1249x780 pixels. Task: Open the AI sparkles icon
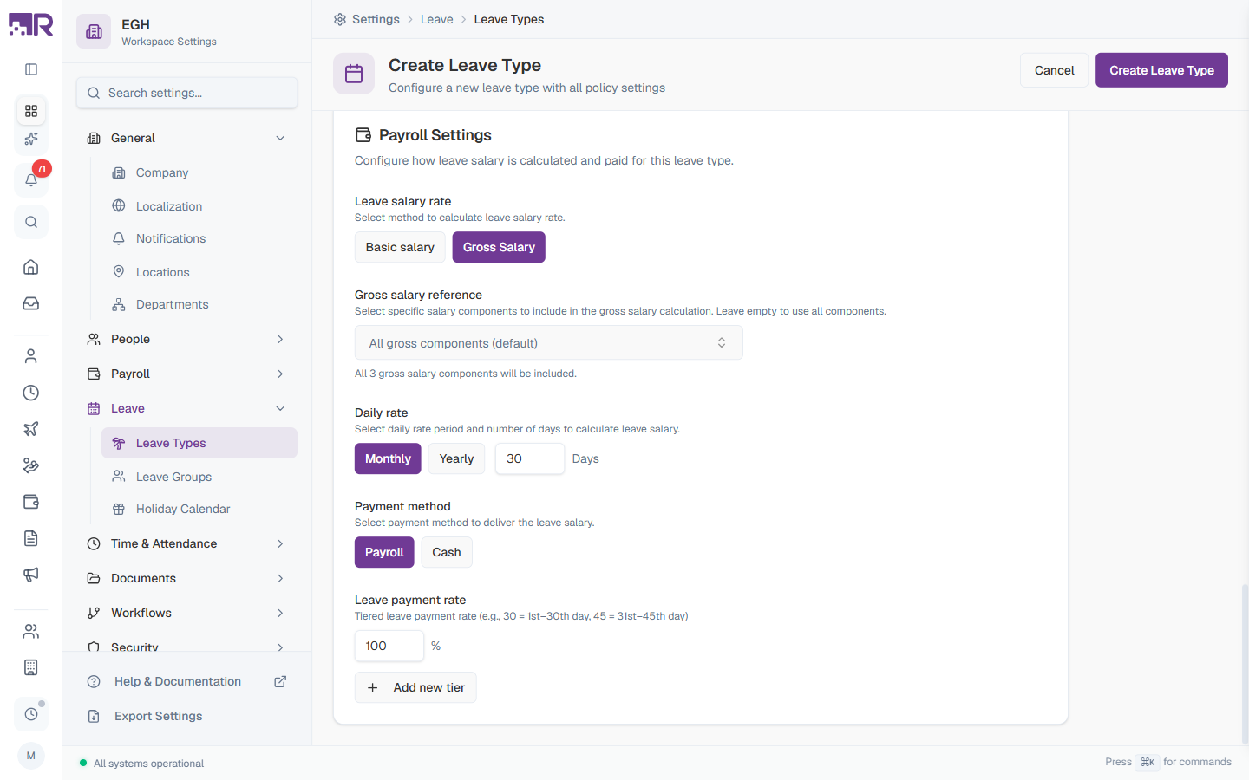pyautogui.click(x=31, y=139)
